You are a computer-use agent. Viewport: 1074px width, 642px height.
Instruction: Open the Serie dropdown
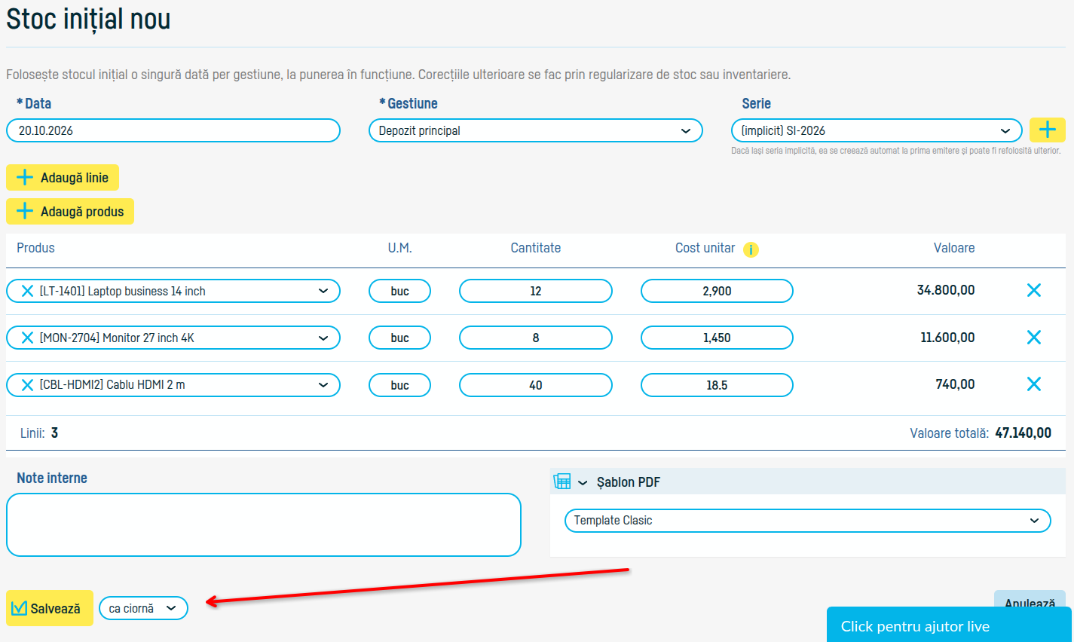(x=876, y=130)
